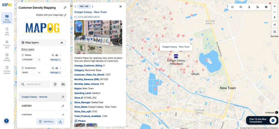Open the Customers BASIC style dropdown

point(31,73)
